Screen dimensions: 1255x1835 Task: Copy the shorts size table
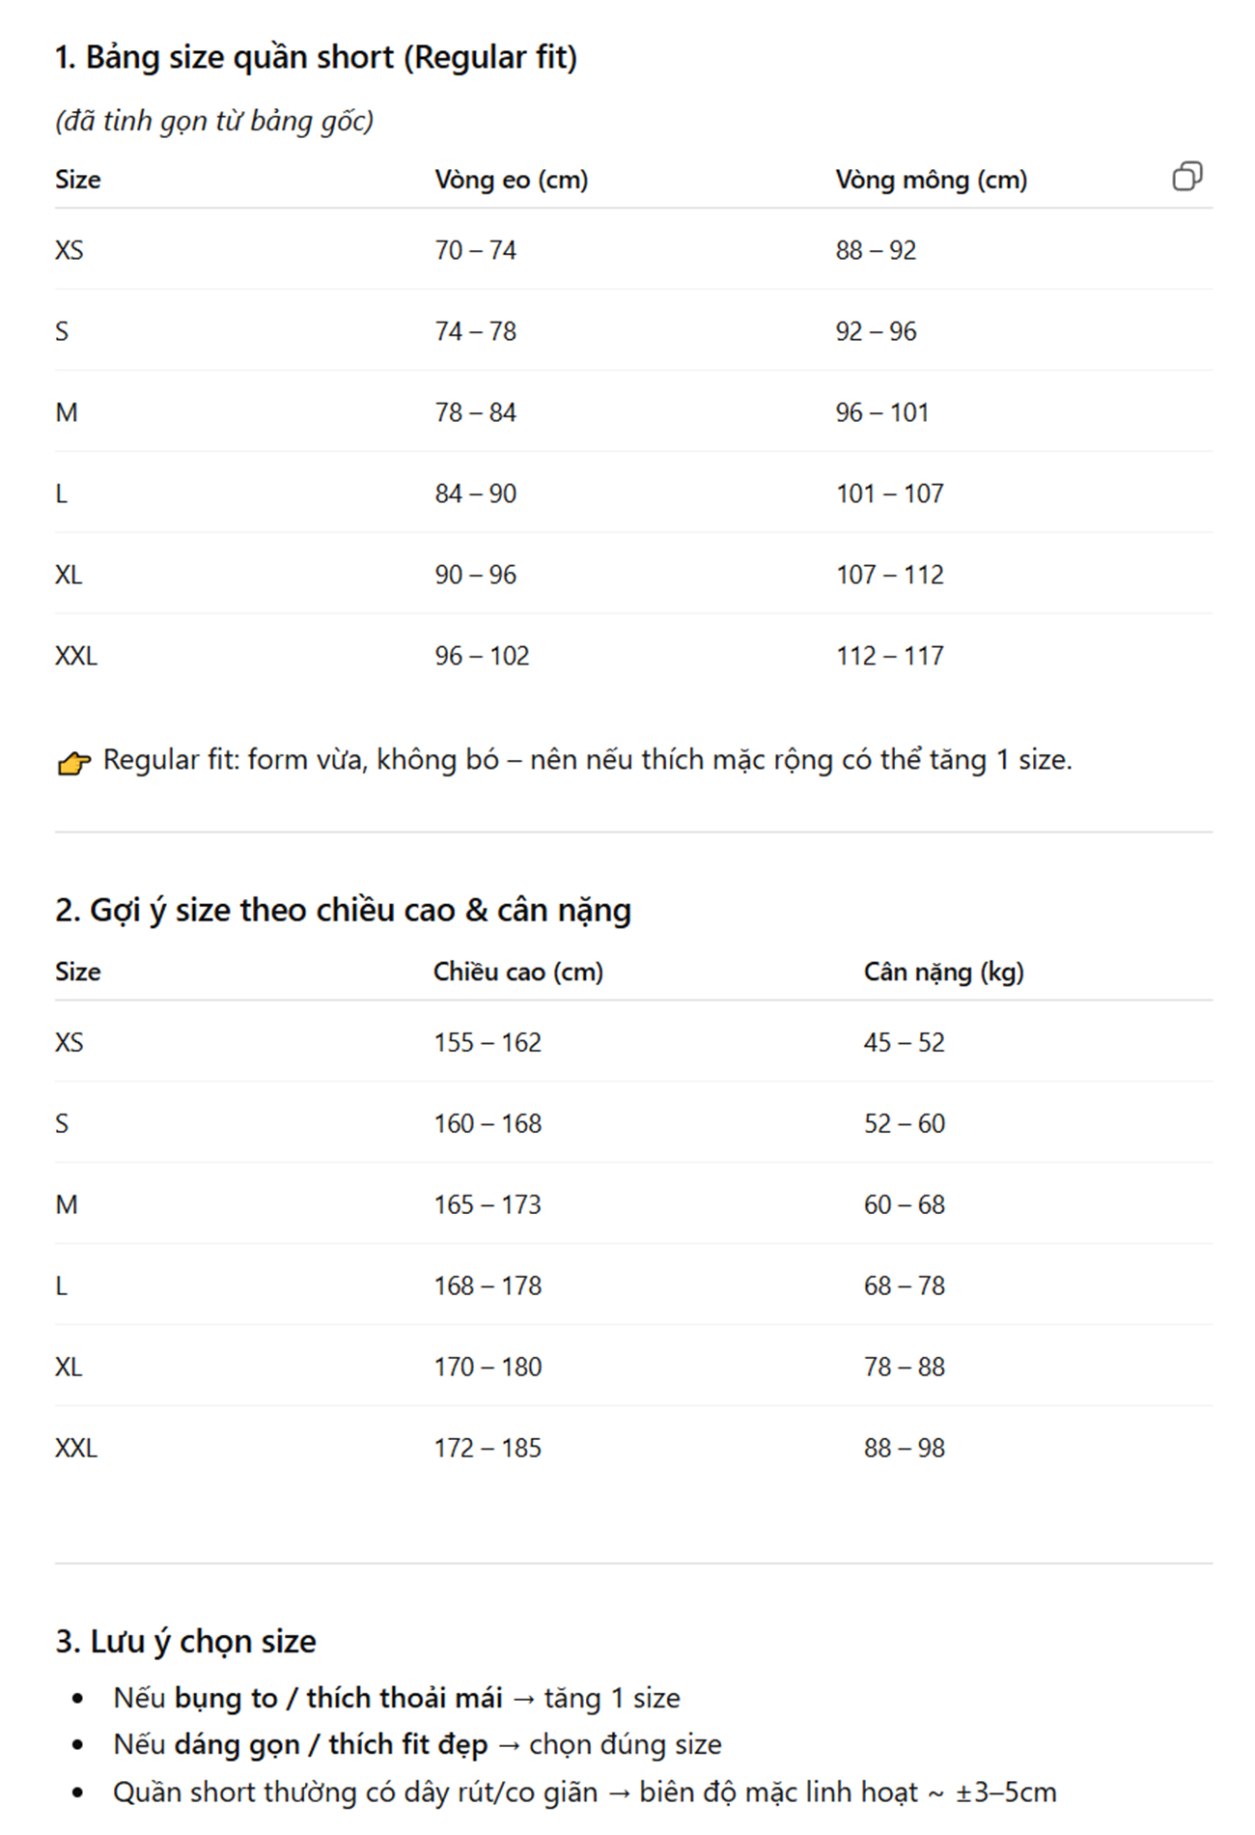[x=1186, y=177]
